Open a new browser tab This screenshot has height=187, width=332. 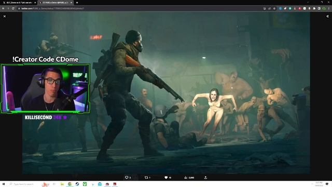[x=77, y=3]
